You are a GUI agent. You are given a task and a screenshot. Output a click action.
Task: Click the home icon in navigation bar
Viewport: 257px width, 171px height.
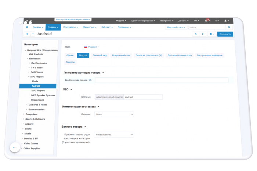click(27, 27)
